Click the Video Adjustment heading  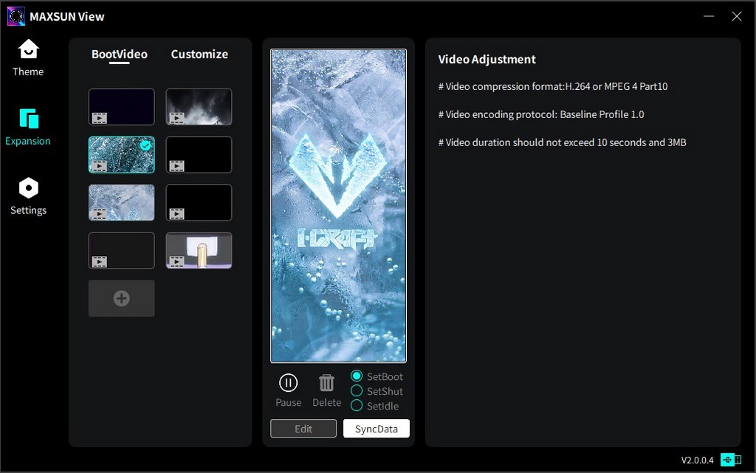(487, 59)
